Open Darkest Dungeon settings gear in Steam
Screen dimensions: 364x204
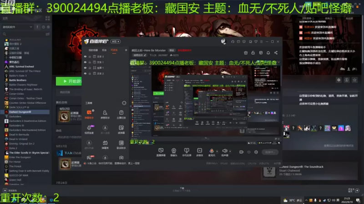pyautogui.click(x=339, y=80)
